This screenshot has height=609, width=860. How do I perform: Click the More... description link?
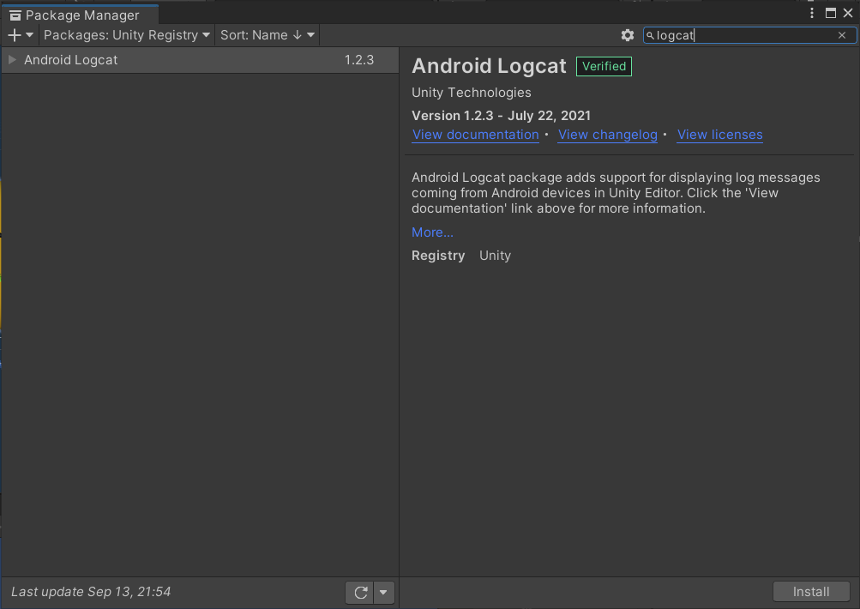(x=432, y=232)
